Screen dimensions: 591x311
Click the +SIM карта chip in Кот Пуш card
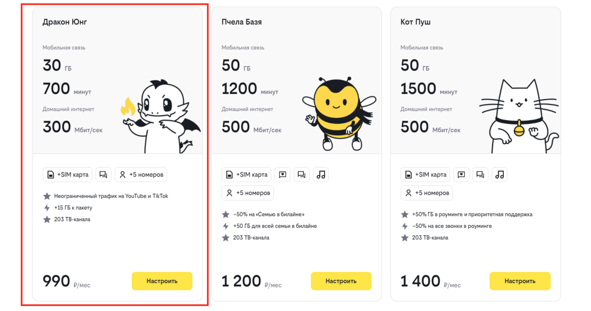[426, 175]
